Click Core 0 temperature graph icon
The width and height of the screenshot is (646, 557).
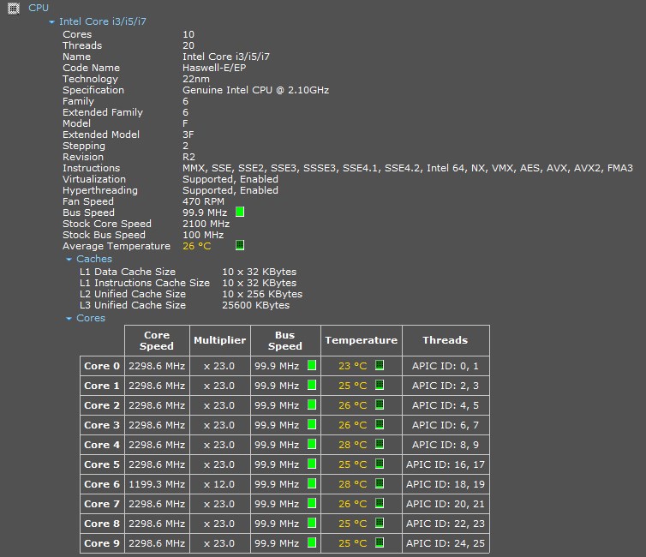(380, 365)
